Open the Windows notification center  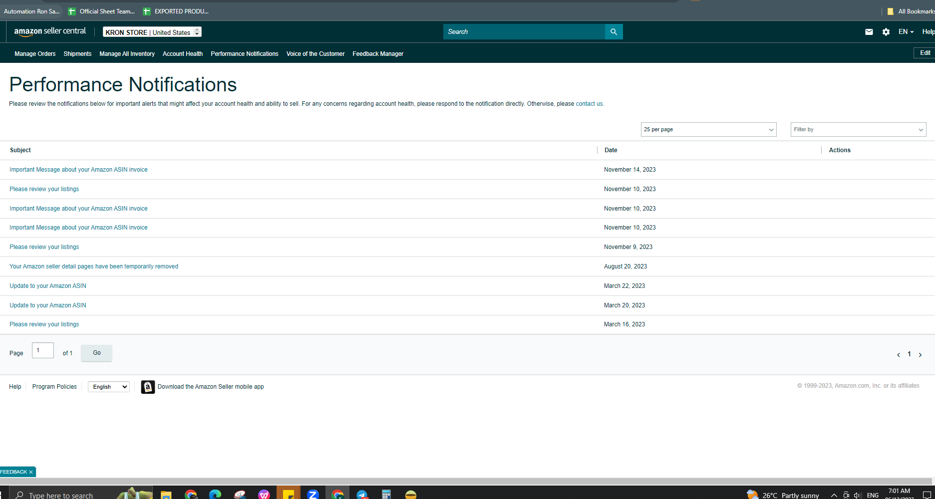tap(927, 495)
